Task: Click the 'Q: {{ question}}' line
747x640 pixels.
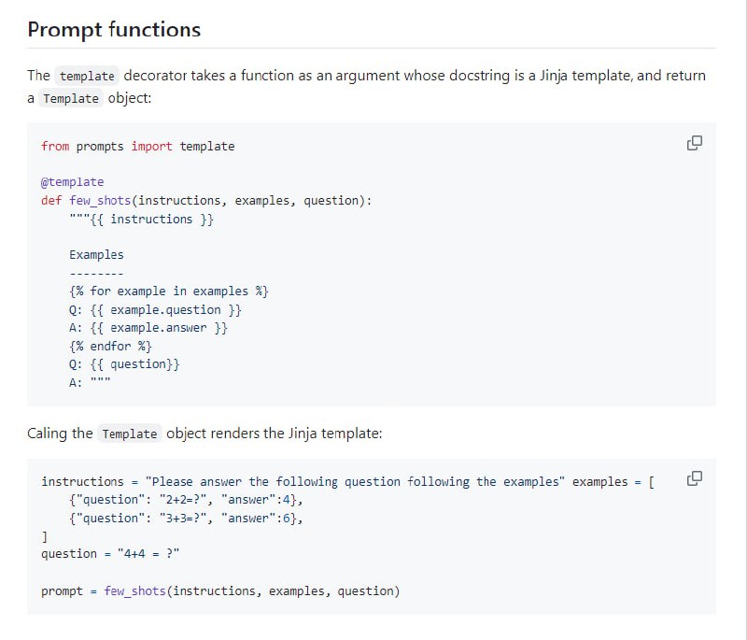Action: (x=124, y=364)
